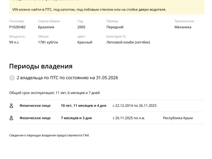Click year value 2005
Screen dimensions: 212x159
(x=81, y=27)
